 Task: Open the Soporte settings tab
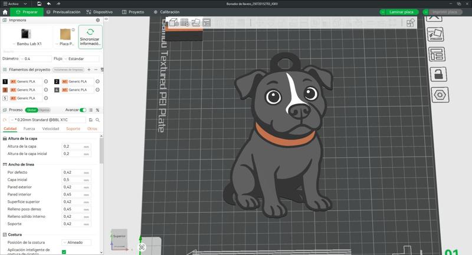[73, 129]
